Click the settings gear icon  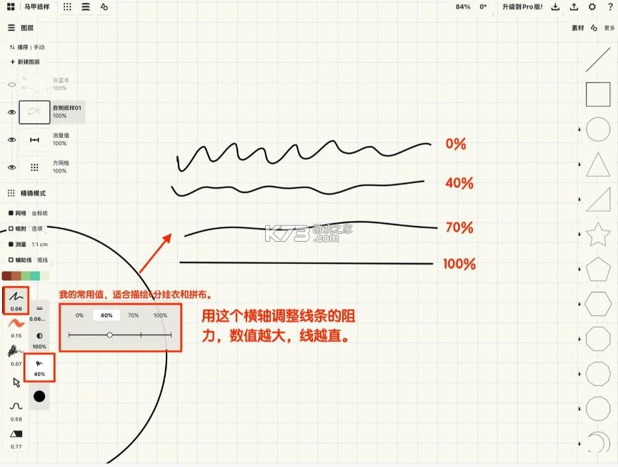pyautogui.click(x=592, y=6)
